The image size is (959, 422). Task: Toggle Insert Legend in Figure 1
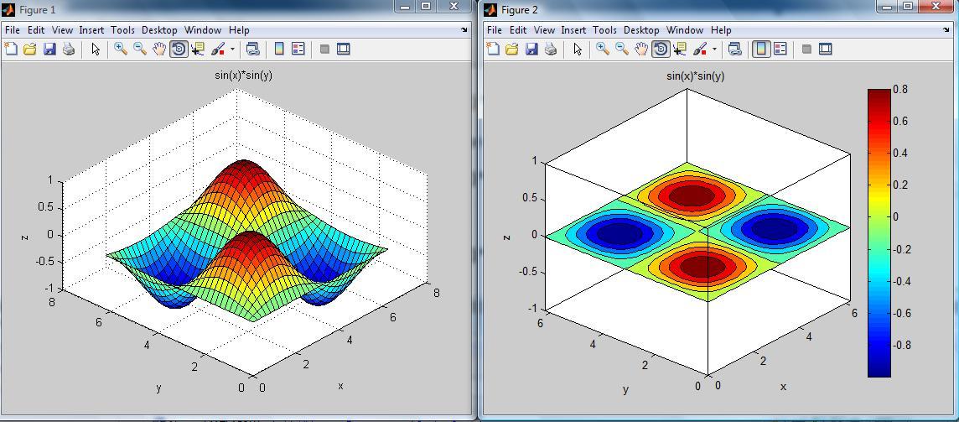tap(298, 49)
